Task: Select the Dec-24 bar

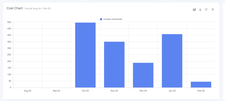Action: pyautogui.click(x=143, y=75)
